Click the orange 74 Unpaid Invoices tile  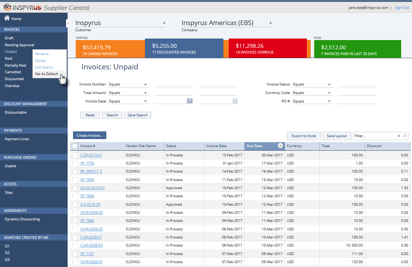pyautogui.click(x=110, y=49)
